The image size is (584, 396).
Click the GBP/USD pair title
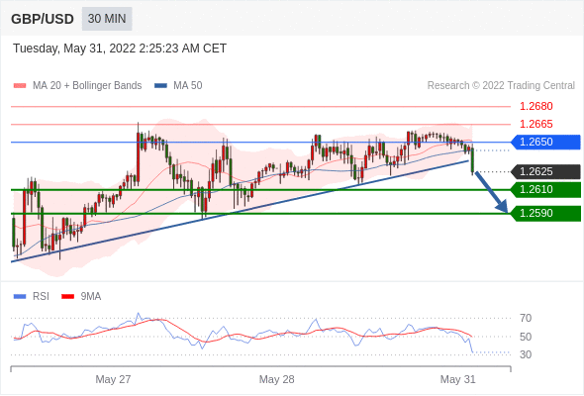pos(43,19)
